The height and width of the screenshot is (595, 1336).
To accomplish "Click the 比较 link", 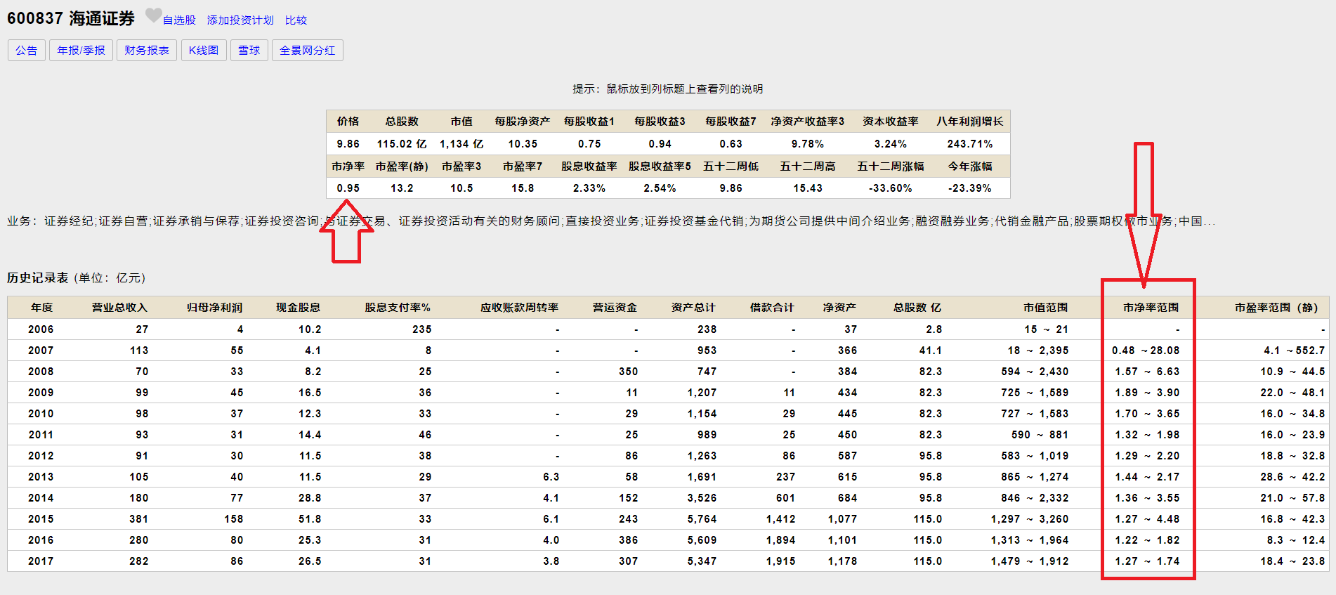I will pyautogui.click(x=296, y=20).
